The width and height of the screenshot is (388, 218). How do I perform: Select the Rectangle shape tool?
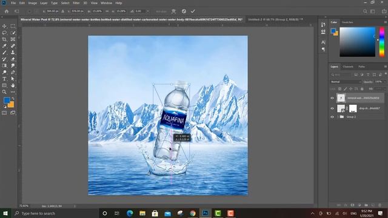(x=4, y=85)
